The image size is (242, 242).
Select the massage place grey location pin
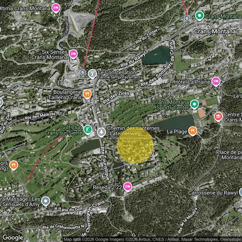tap(46, 201)
